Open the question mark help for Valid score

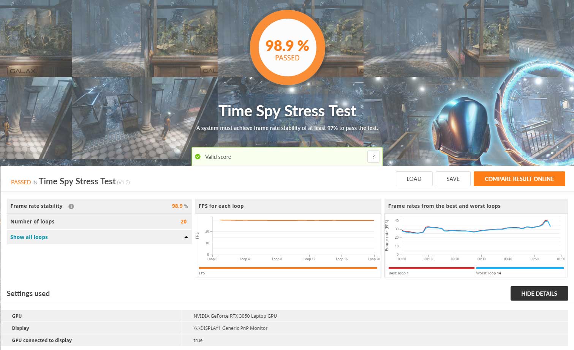[373, 157]
